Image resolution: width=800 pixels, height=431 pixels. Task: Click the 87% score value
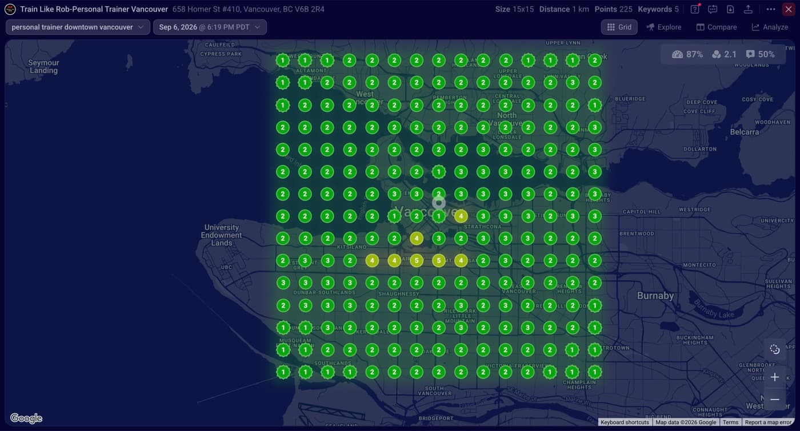coord(694,54)
